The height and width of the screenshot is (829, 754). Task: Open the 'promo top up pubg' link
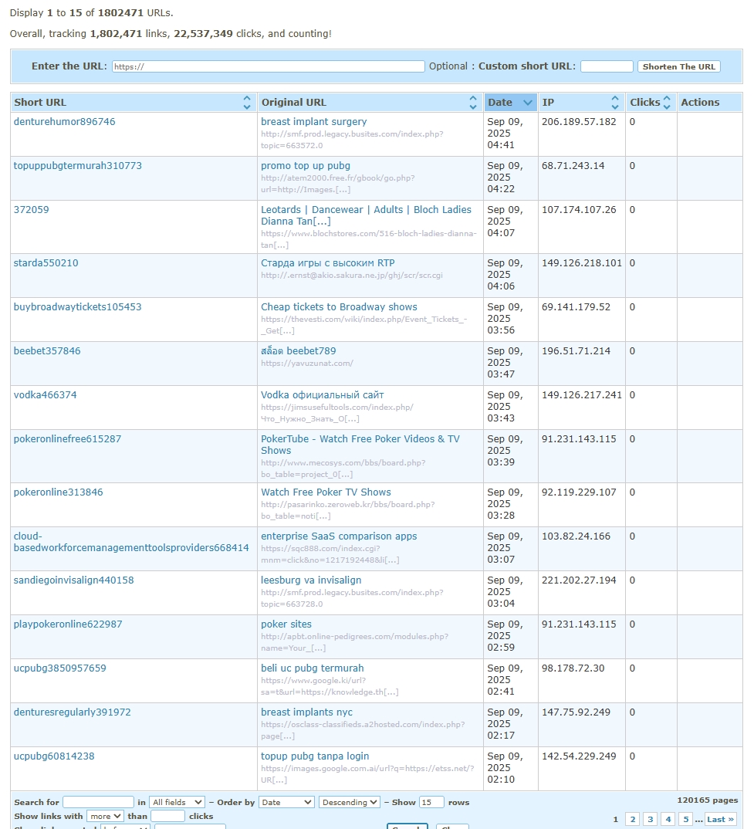tap(305, 165)
